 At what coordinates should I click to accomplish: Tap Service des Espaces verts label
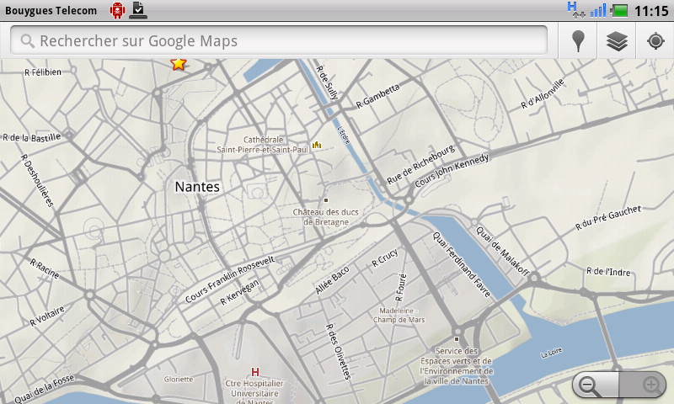pyautogui.click(x=457, y=366)
